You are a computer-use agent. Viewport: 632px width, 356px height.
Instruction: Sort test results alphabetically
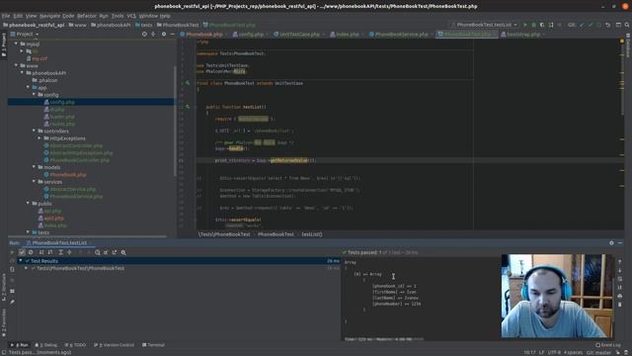(x=41, y=252)
